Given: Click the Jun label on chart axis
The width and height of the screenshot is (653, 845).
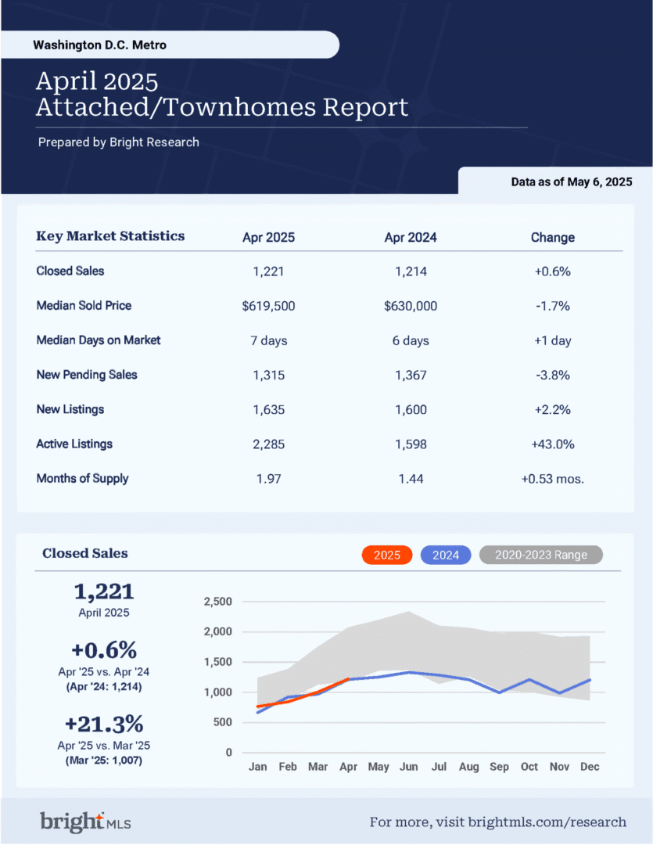Looking at the screenshot, I should pyautogui.click(x=408, y=767).
